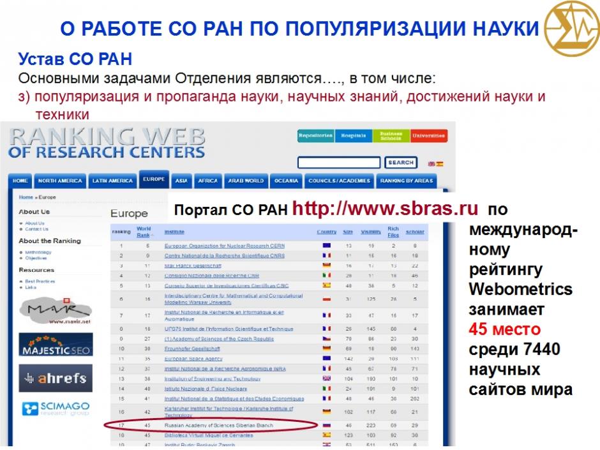Viewport: 600px width, 450px height.
Task: Click the Scimago research group logo
Action: pos(56,409)
